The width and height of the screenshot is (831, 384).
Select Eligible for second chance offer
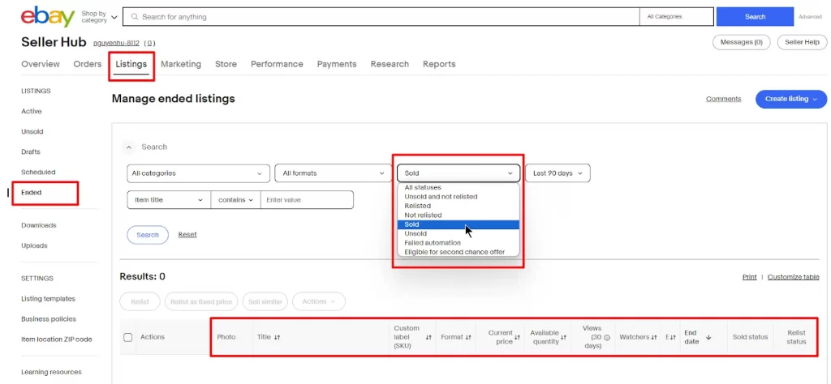click(x=459, y=252)
